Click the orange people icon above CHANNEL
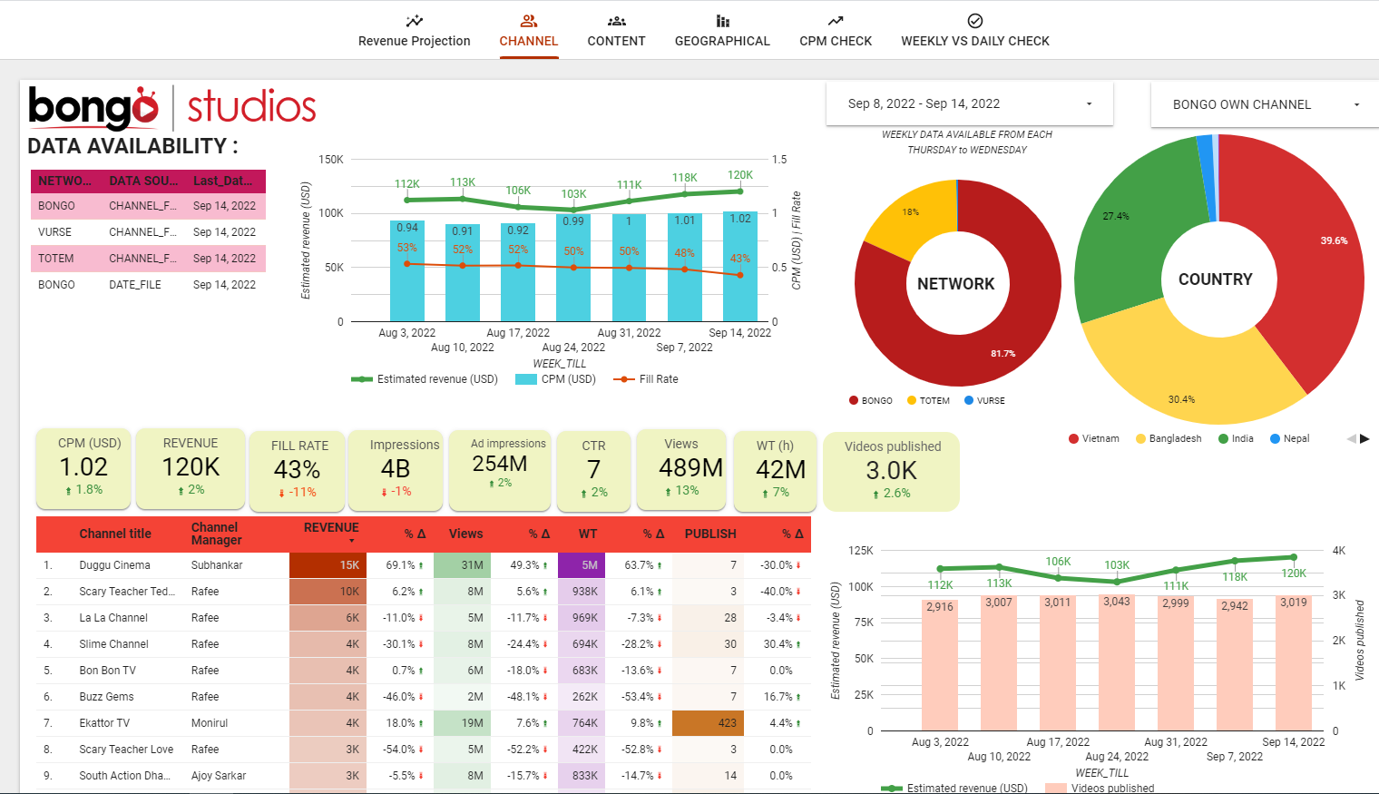Image resolution: width=1379 pixels, height=794 pixels. tap(529, 21)
